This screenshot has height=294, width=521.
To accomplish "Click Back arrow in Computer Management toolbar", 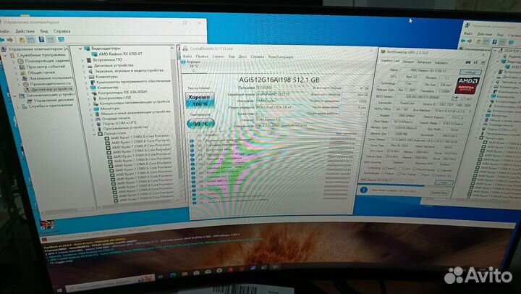I will pos(2,40).
